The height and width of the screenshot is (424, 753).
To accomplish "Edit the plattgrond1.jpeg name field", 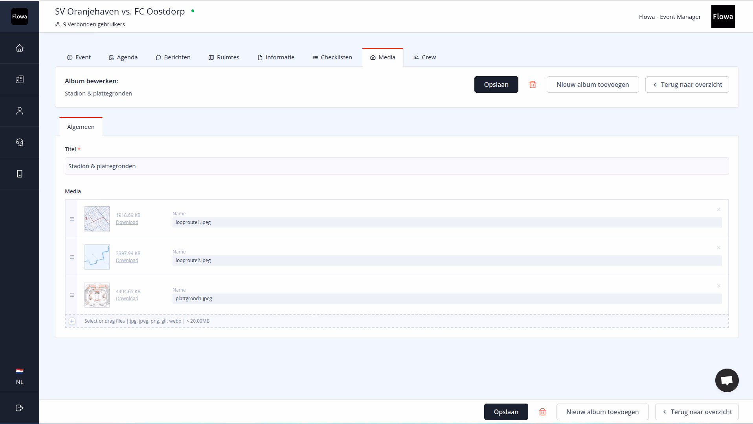I will pos(447,299).
